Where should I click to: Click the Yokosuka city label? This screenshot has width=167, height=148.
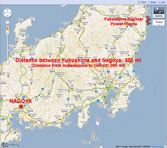coord(101,105)
